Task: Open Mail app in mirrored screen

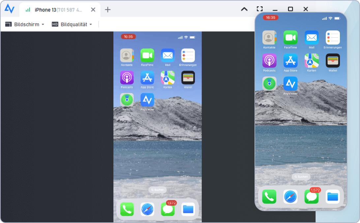Action: click(x=167, y=55)
